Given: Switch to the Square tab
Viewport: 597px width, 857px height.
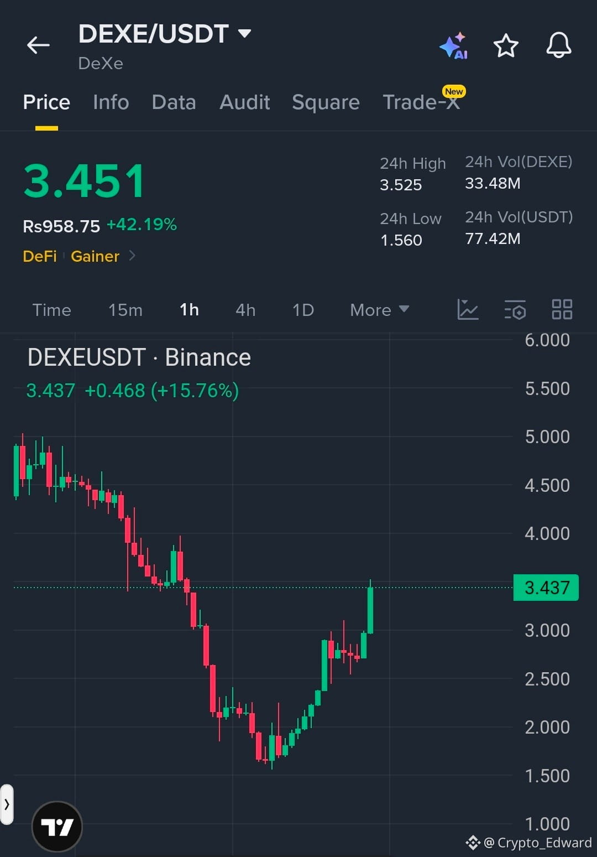Looking at the screenshot, I should coord(326,102).
